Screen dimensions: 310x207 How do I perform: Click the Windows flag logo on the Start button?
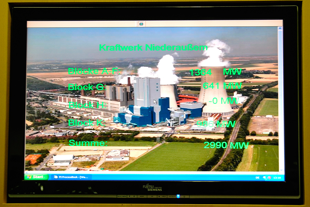click(29, 177)
